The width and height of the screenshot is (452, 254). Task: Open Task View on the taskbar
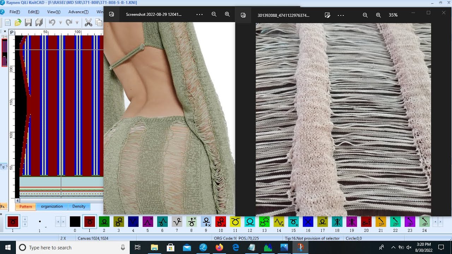click(x=138, y=248)
